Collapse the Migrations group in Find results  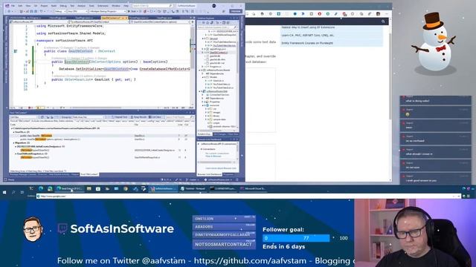click(13, 142)
